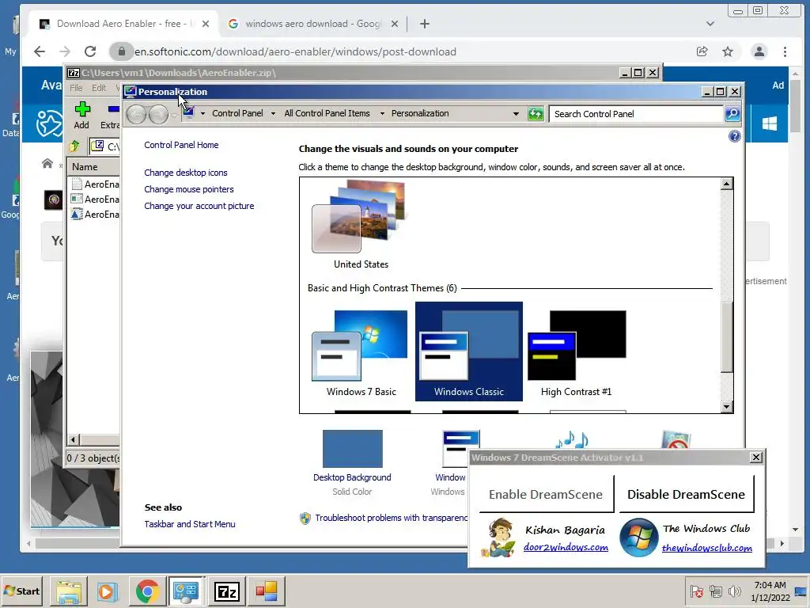Screen dimensions: 810x608
Task: Select the United States theme
Action: [361, 225]
